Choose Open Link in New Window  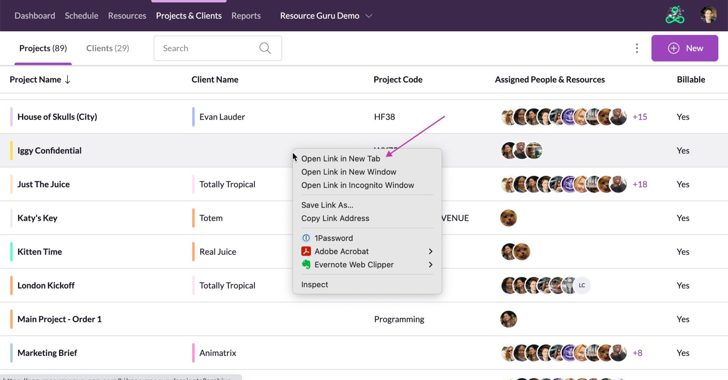click(348, 172)
